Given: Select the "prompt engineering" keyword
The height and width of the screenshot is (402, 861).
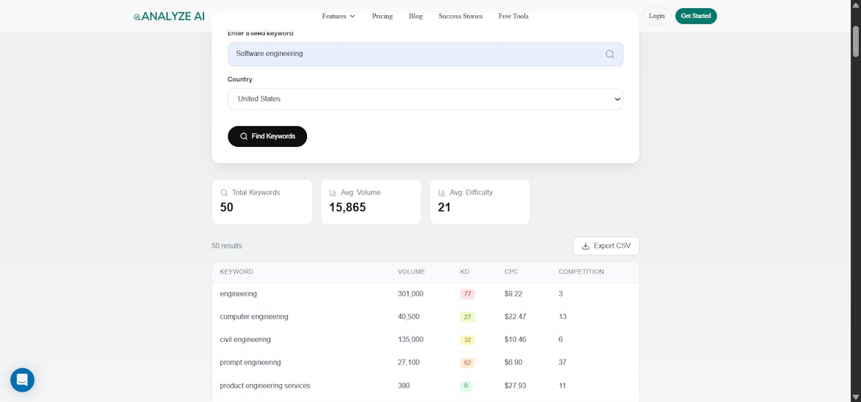Looking at the screenshot, I should 250,363.
